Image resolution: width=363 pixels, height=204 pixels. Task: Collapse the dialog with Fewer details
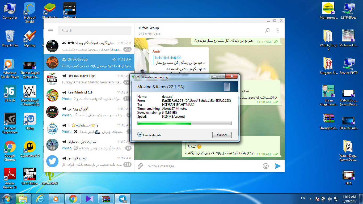pyautogui.click(x=149, y=135)
